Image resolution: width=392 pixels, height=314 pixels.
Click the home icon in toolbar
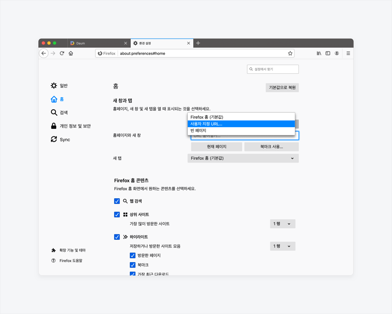point(71,54)
